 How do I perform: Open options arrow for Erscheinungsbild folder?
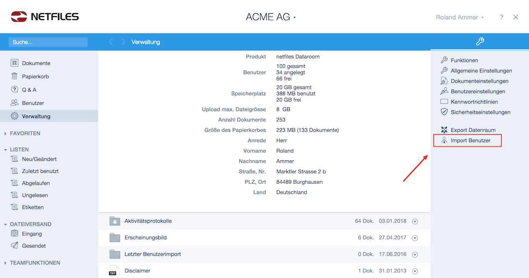point(414,238)
